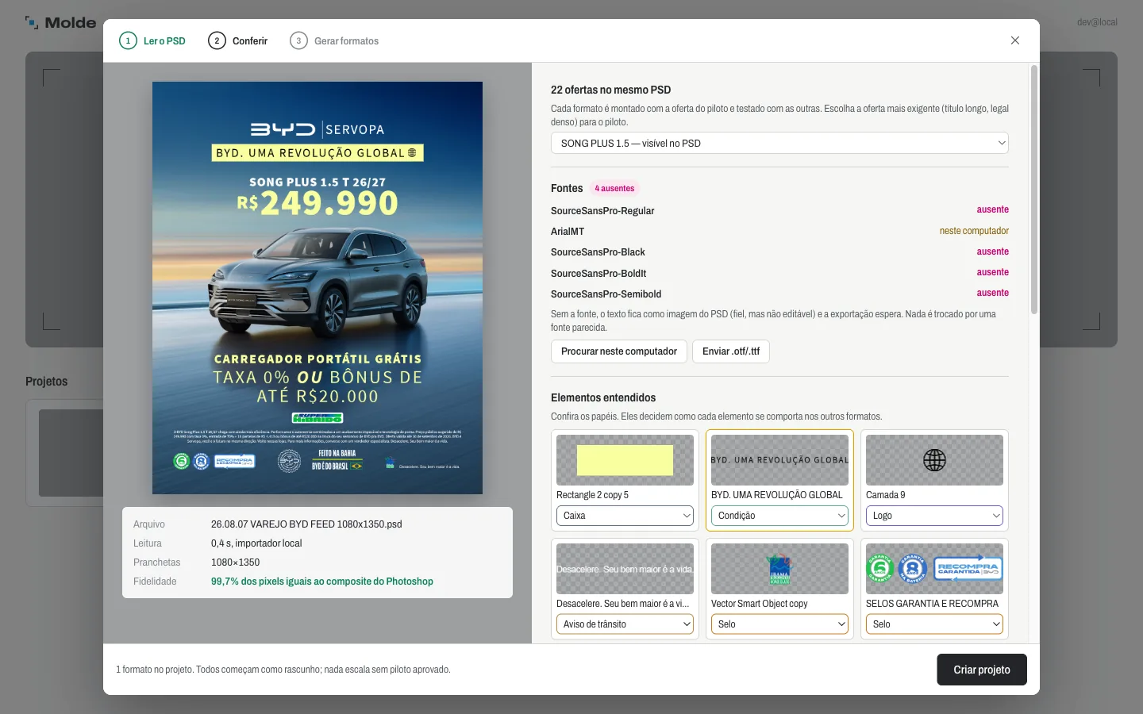The image size is (1143, 714).
Task: Select the BYD. UMA REVOLUÇÃO GLOBAL text thumbnail
Action: (779, 460)
